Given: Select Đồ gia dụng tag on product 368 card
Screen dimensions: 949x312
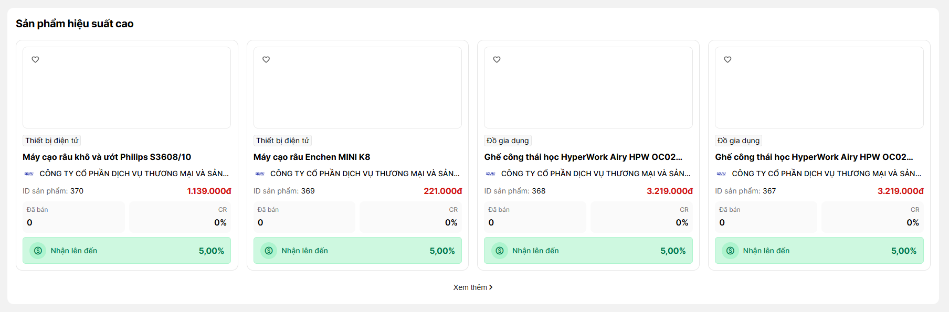Looking at the screenshot, I should coord(508,141).
